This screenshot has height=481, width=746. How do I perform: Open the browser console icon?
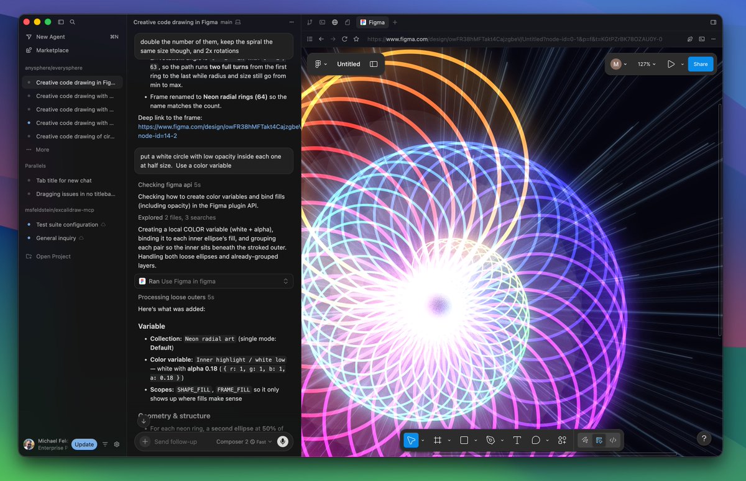tap(702, 39)
